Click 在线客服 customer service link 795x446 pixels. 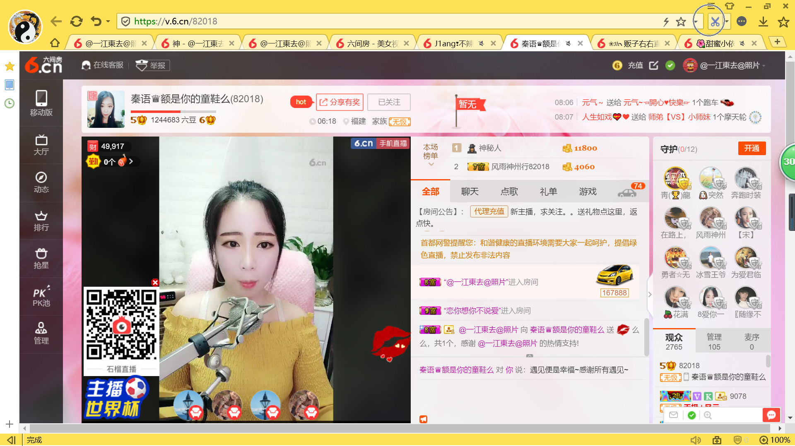[x=103, y=65]
